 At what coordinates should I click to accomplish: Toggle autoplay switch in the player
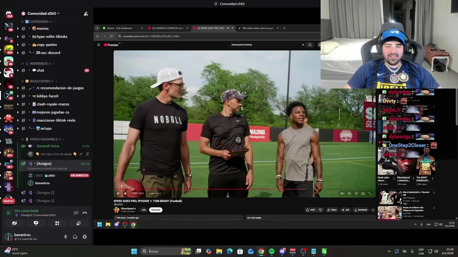(x=342, y=193)
